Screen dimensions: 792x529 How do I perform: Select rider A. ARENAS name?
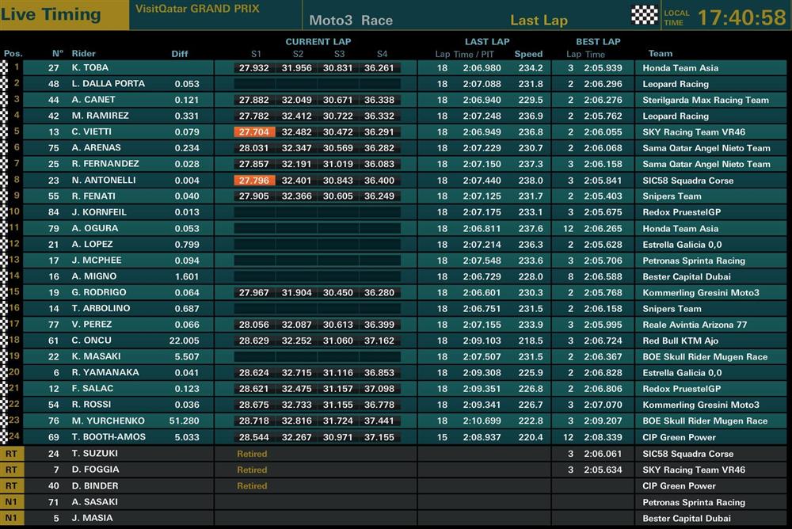click(x=96, y=148)
